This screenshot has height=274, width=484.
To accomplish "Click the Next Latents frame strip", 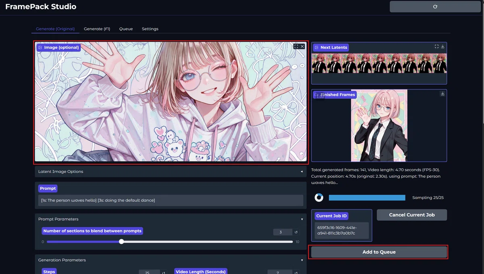I will (379, 63).
